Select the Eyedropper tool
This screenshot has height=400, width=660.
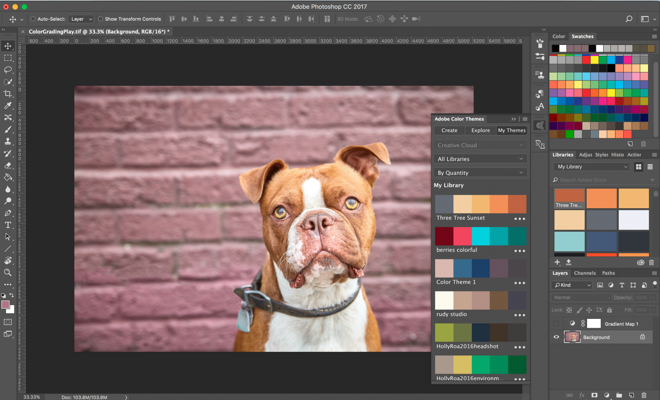(8, 106)
